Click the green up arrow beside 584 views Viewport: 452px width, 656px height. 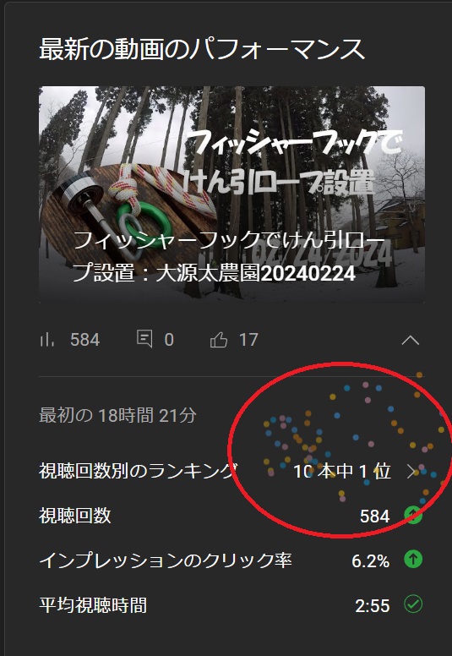413,516
